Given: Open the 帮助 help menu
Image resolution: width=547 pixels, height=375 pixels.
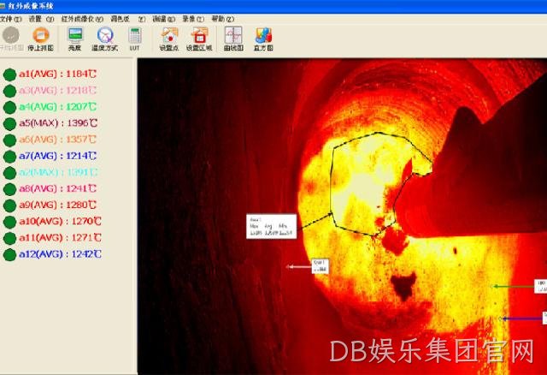Looking at the screenshot, I should (222, 19).
